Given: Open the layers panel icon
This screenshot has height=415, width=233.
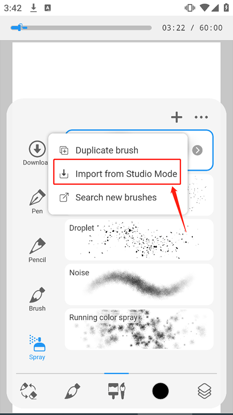Looking at the screenshot, I should [204, 391].
